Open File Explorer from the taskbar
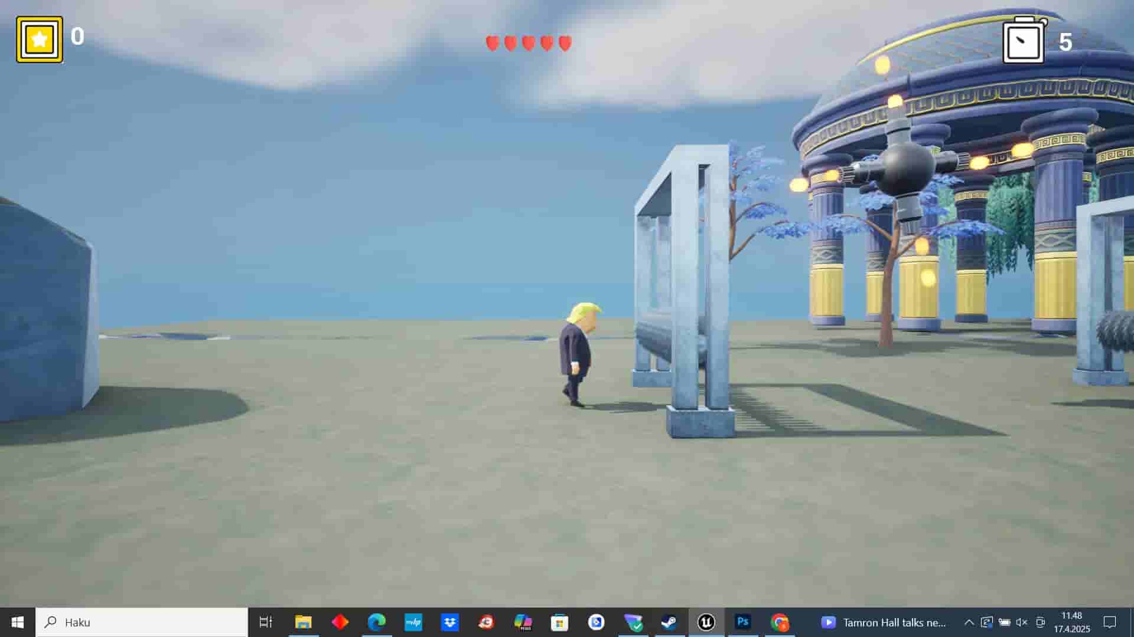The image size is (1134, 637). tap(303, 622)
